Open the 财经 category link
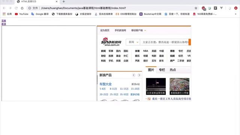Image resolution: width=240 pixels, height=135 pixels. click(x=103, y=56)
